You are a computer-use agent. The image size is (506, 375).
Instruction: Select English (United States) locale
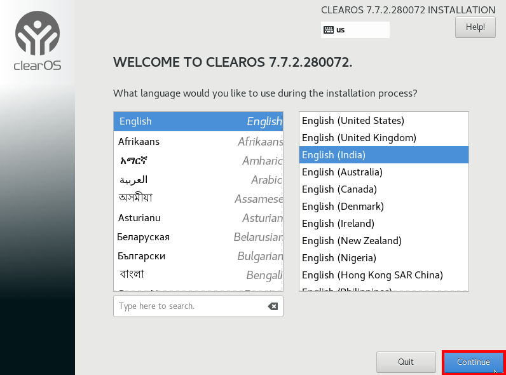(384, 121)
